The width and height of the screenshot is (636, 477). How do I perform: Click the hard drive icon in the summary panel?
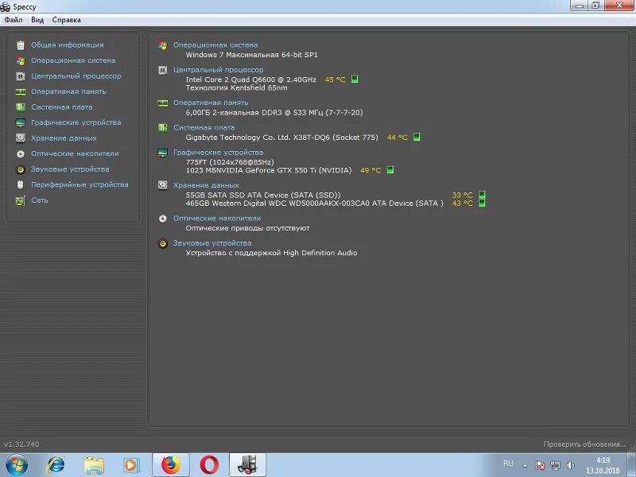[163, 185]
